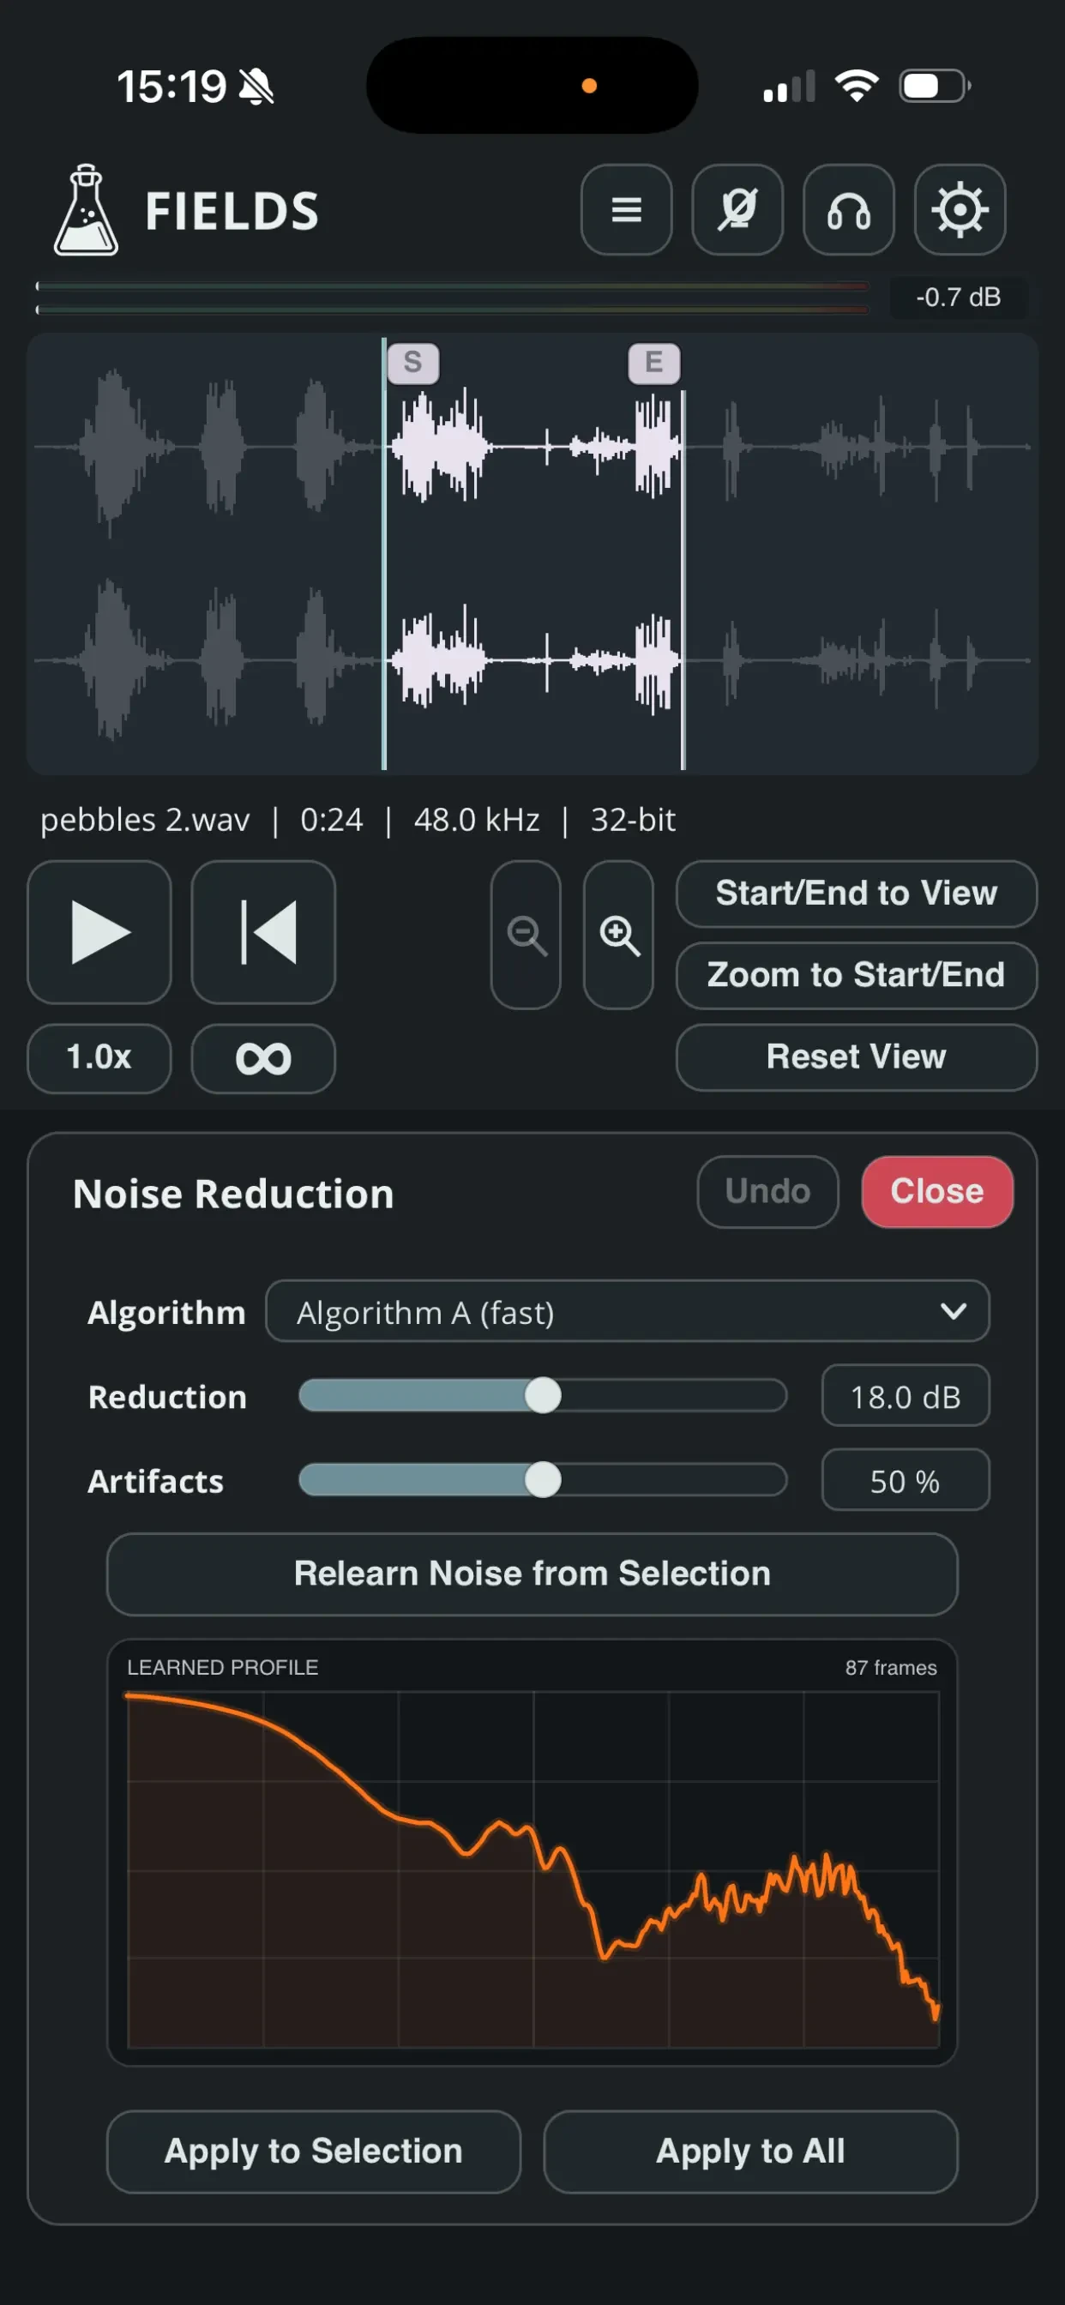
Task: Zoom out the waveform view
Action: point(526,935)
